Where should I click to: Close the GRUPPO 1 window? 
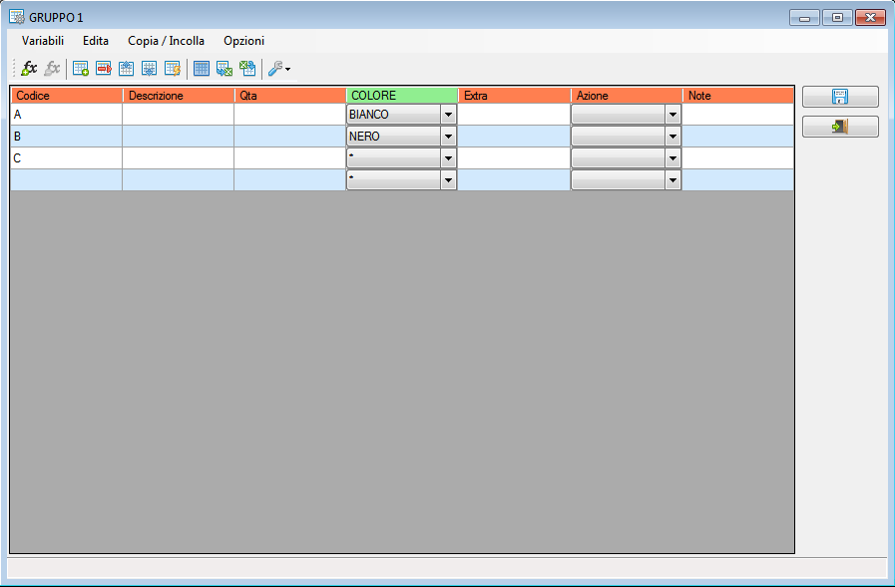tap(870, 18)
